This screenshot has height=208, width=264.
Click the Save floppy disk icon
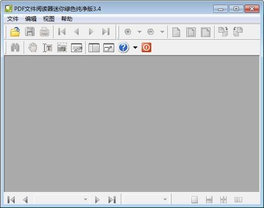tap(30, 32)
